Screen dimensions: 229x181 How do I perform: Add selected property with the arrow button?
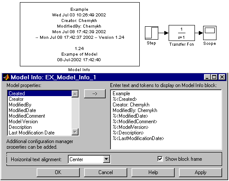pyautogui.click(x=95, y=94)
